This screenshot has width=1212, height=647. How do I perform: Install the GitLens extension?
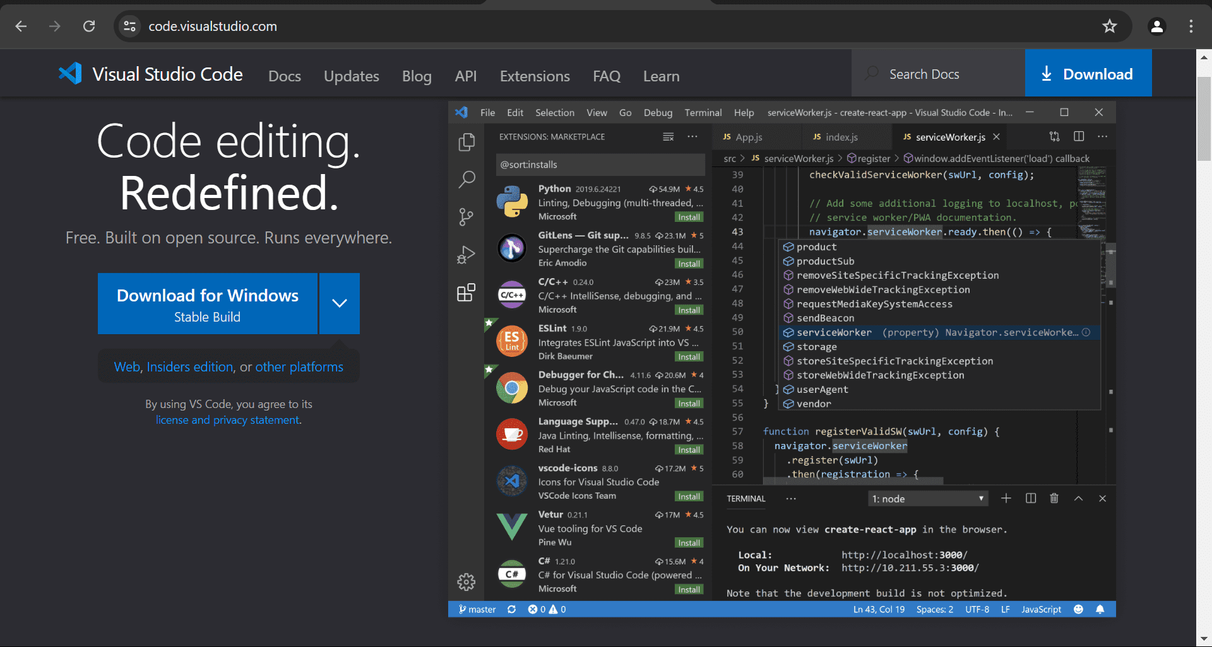[x=689, y=264]
